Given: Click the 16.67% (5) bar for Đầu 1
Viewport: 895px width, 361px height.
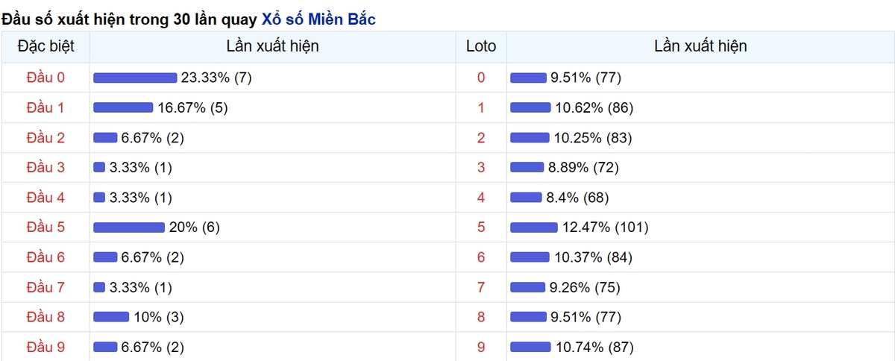Looking at the screenshot, I should coord(123,108).
